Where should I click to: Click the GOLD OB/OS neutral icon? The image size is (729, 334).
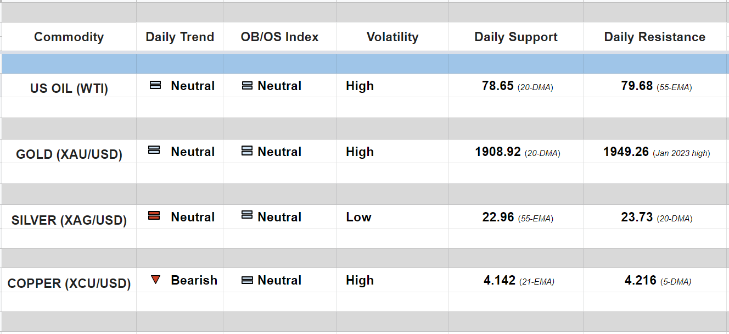(247, 151)
